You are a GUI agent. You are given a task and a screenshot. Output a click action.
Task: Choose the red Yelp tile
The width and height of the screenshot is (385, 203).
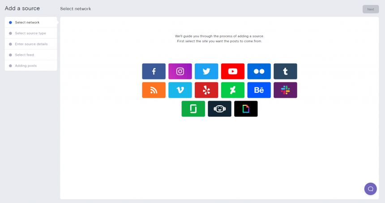[206, 90]
